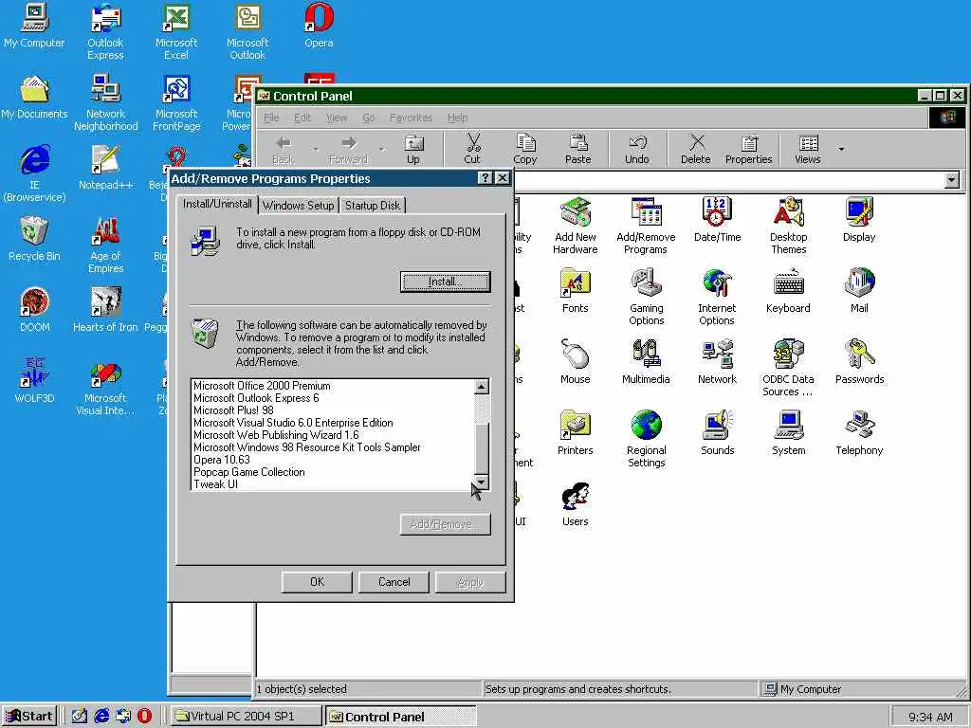Expand the Views dropdown arrow
971x728 pixels.
pyautogui.click(x=842, y=149)
